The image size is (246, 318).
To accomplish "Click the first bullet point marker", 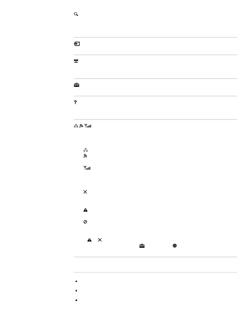I will (x=76, y=281).
